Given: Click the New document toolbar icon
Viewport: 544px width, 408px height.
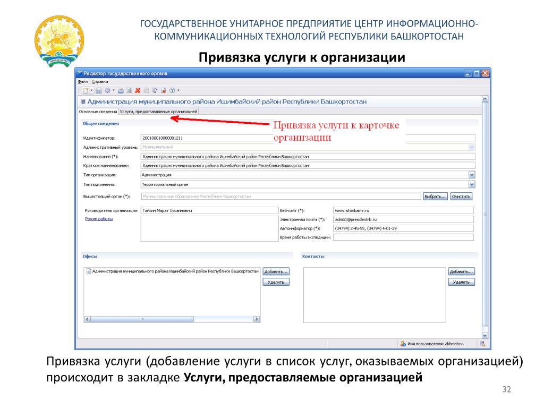Looking at the screenshot, I should [x=86, y=90].
